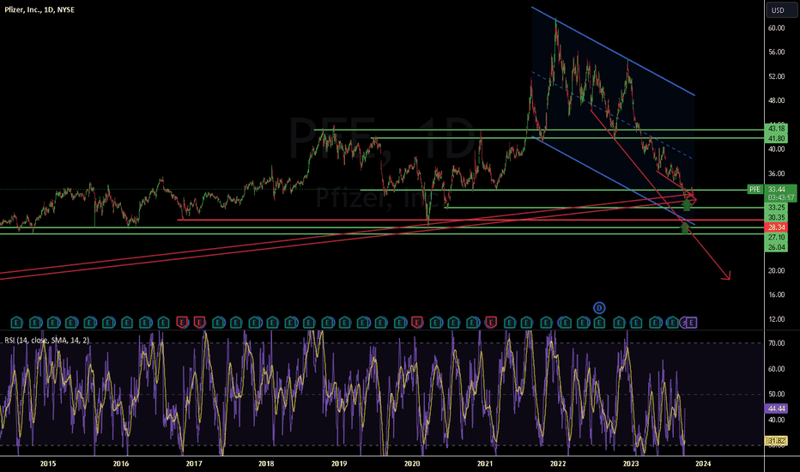The width and height of the screenshot is (800, 472).
Task: Click the green 27.10 price label
Action: coord(777,237)
